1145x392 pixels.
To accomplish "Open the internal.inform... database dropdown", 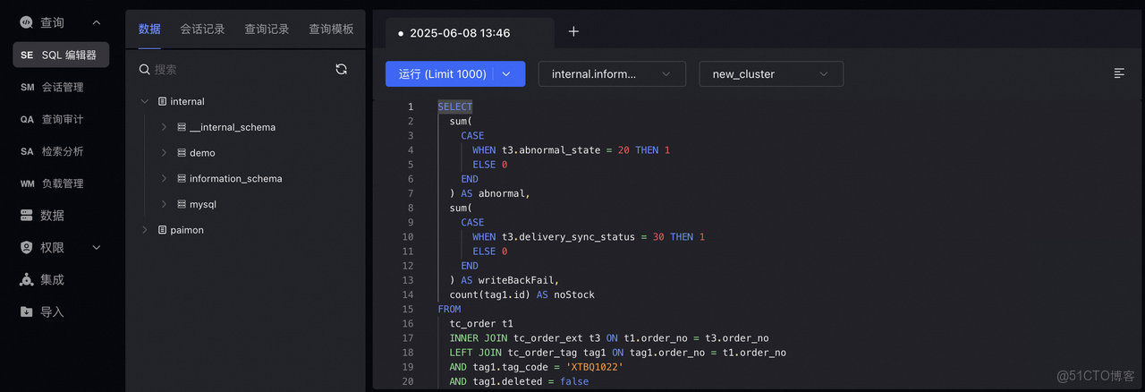I will click(x=612, y=74).
